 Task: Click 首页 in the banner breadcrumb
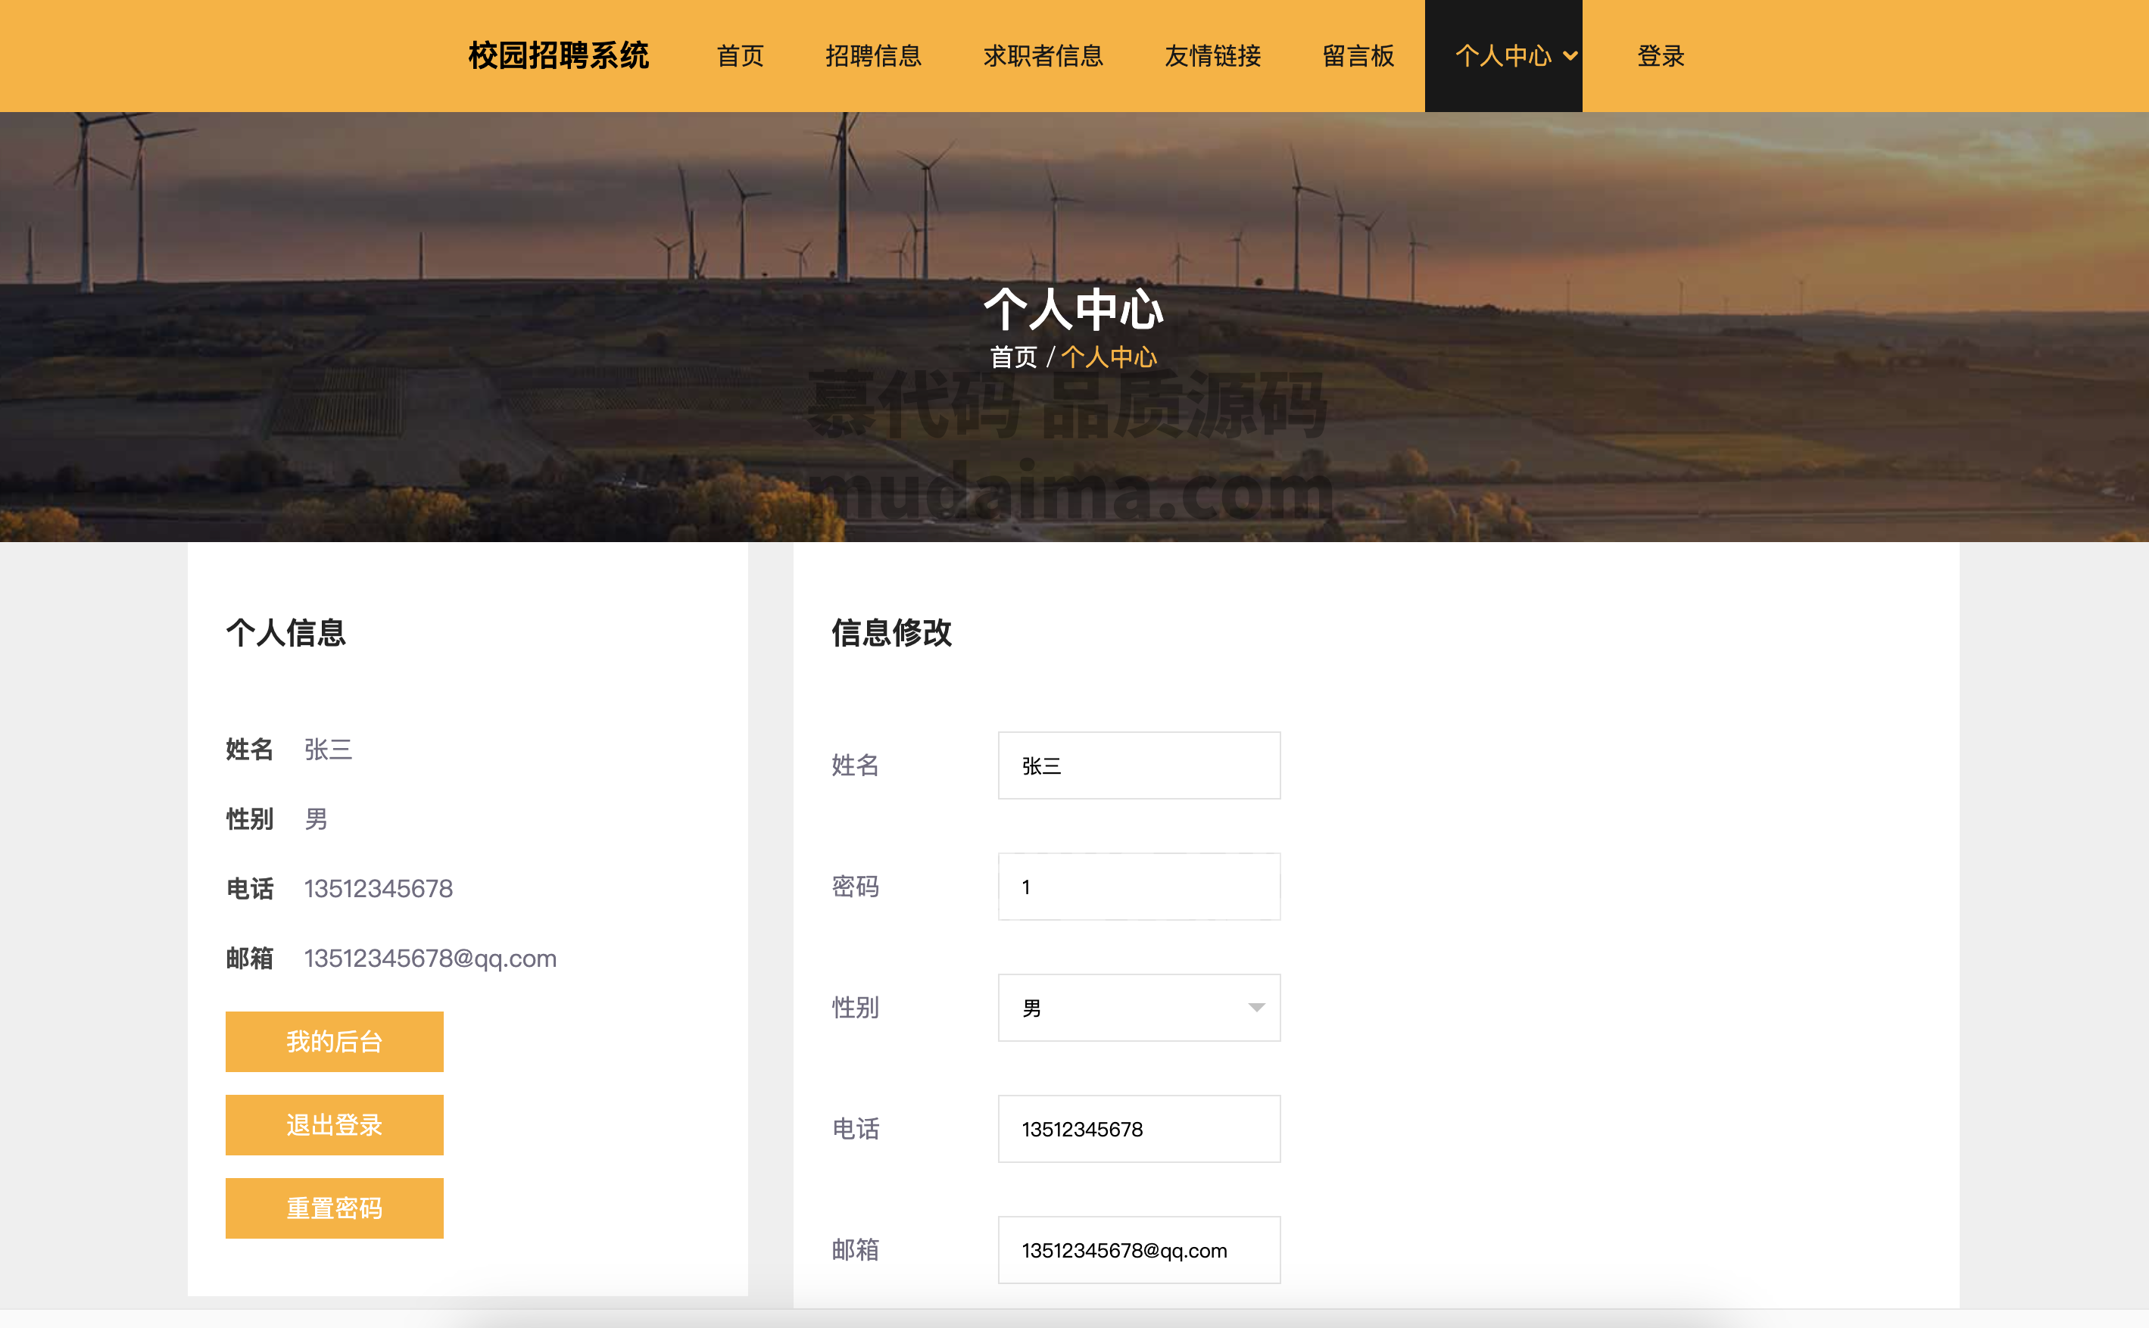[1013, 357]
